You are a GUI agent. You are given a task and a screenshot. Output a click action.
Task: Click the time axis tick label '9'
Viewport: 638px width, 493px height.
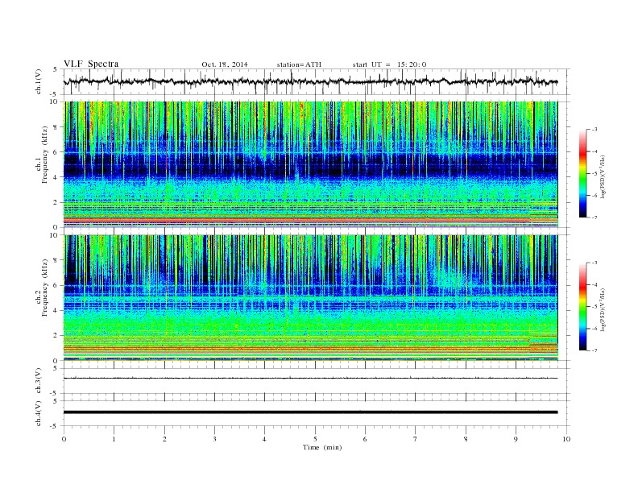pyautogui.click(x=516, y=439)
